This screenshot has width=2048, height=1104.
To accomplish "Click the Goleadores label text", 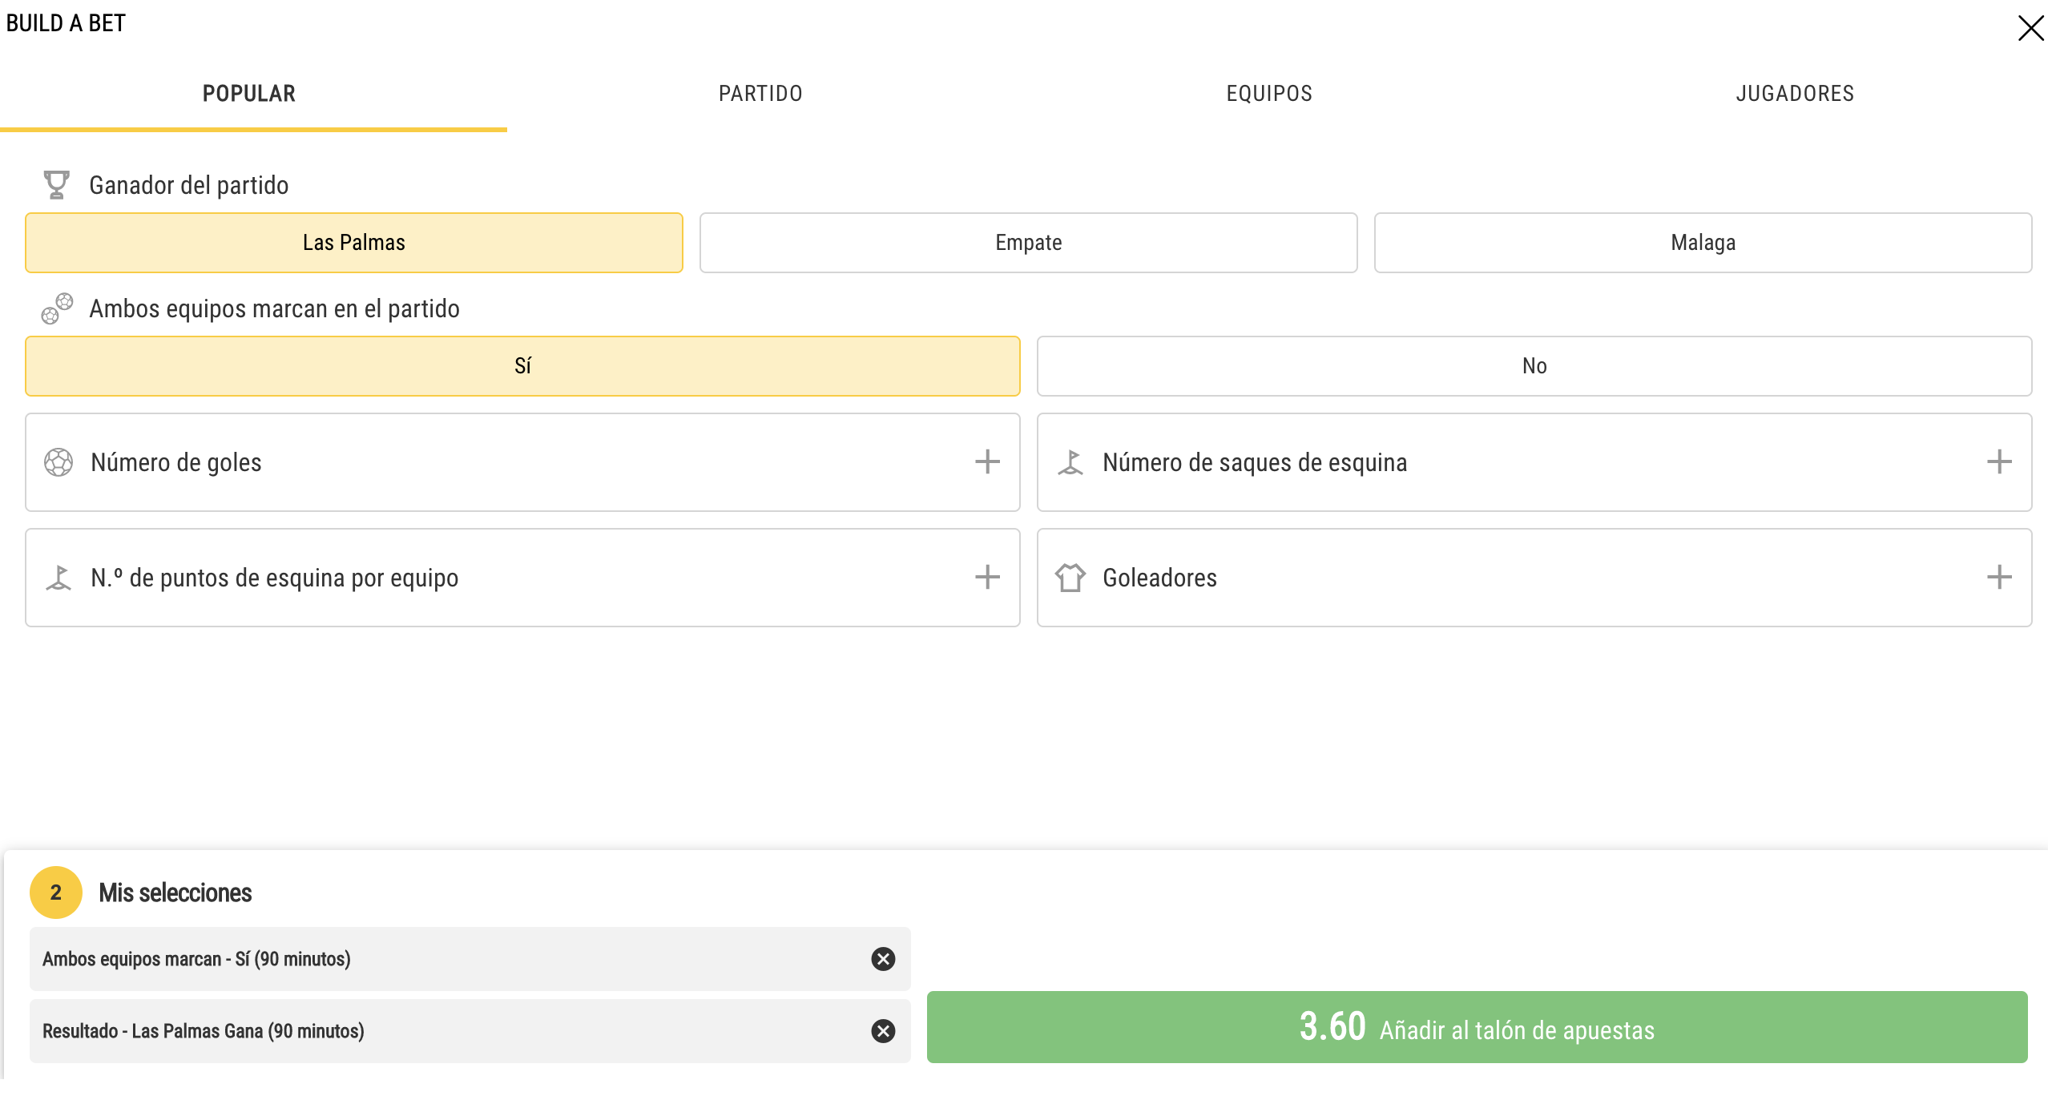I will (x=1159, y=578).
